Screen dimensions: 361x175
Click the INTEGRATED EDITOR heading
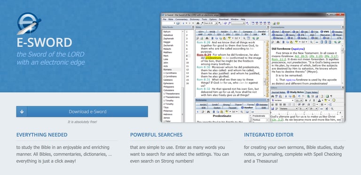tap(269, 135)
